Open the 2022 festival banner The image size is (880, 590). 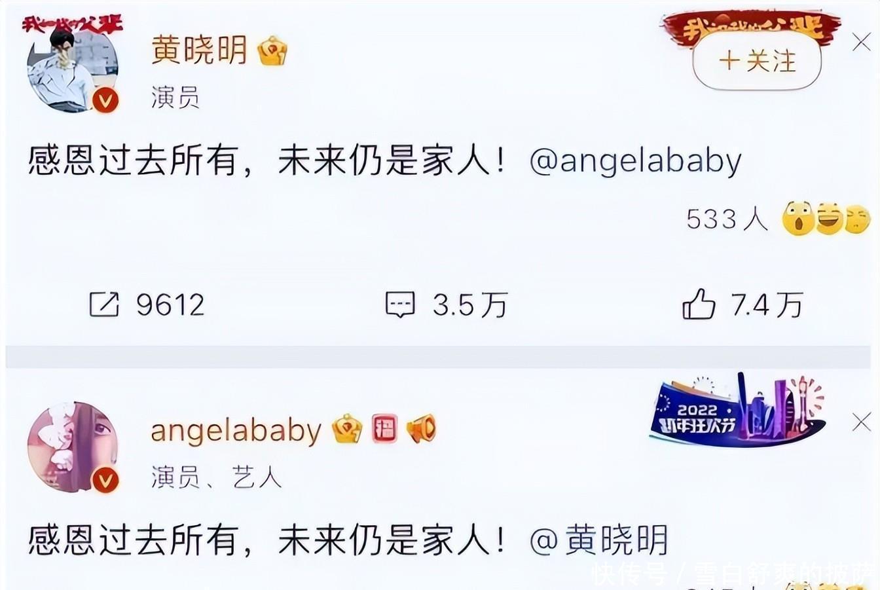737,409
